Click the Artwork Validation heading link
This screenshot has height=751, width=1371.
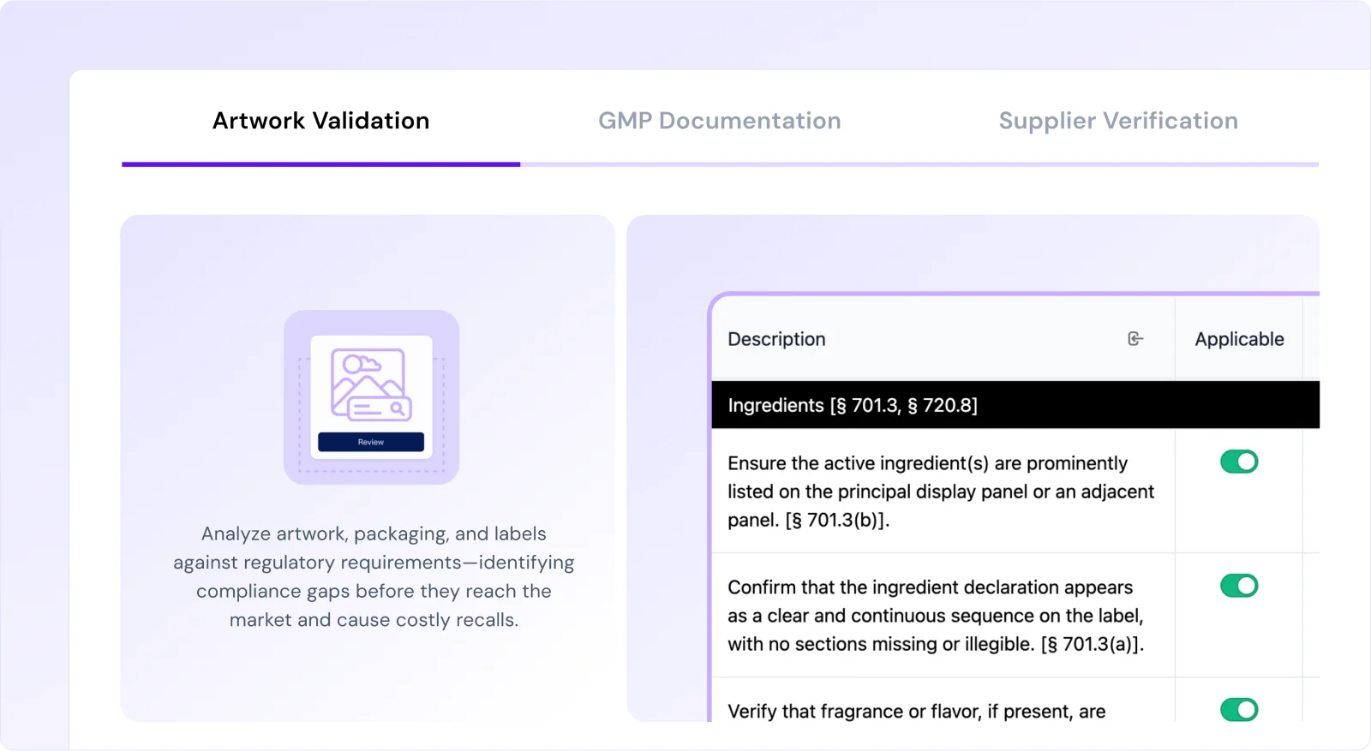pyautogui.click(x=320, y=120)
